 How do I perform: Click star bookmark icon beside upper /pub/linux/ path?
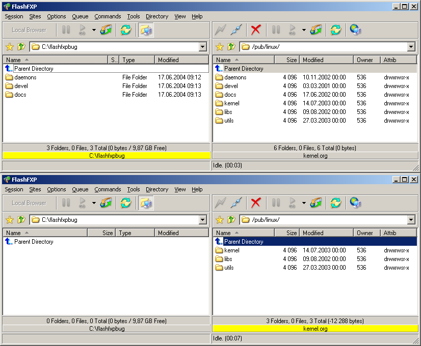pos(220,47)
